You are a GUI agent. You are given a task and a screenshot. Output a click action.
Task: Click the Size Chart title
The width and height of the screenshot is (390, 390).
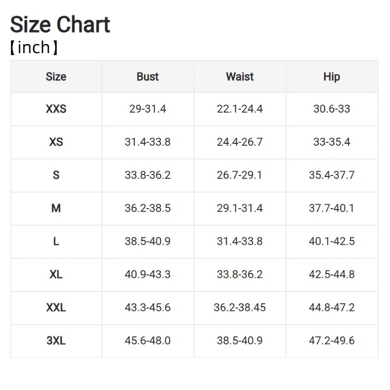60,24
